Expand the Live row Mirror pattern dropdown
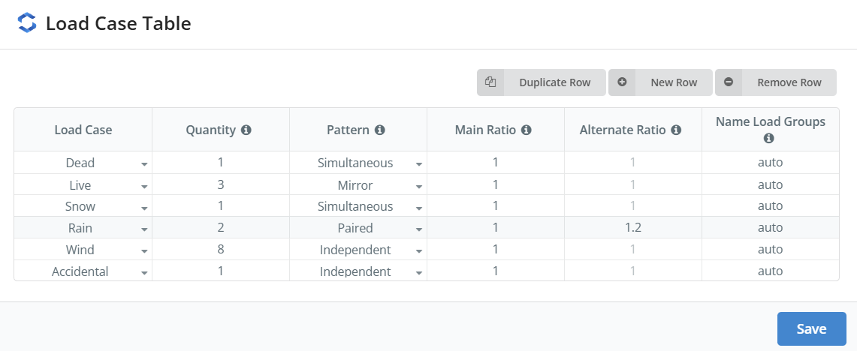 419,185
